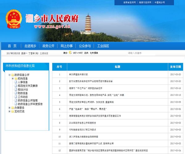Image resolution: width=185 pixels, height=154 pixels.
Task: Open the 湘潭市政府网 top link
Action: pyautogui.click(x=145, y=2)
